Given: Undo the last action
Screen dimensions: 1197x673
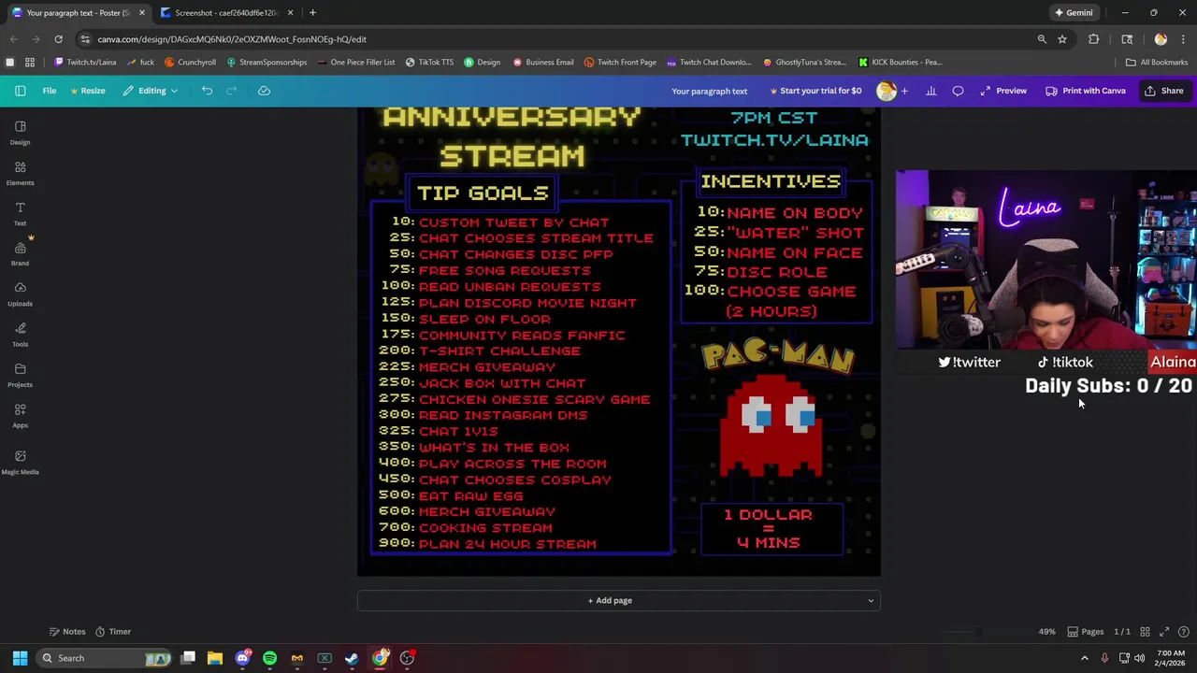Looking at the screenshot, I should click(207, 91).
